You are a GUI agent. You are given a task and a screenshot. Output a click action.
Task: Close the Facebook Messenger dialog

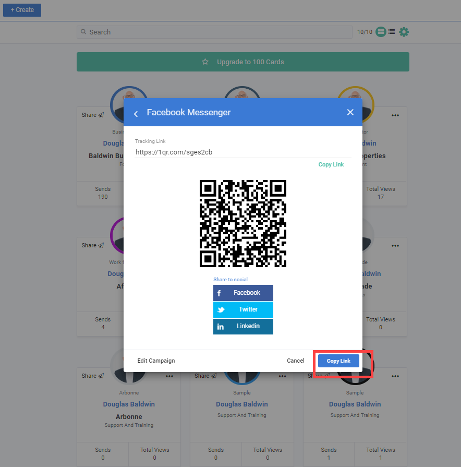coord(350,112)
